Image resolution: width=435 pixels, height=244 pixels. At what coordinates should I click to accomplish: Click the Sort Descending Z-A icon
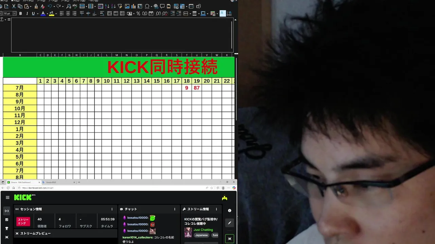click(114, 6)
